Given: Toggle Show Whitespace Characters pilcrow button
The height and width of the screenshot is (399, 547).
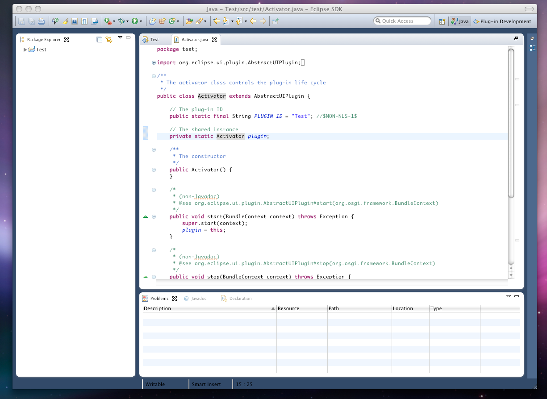Looking at the screenshot, I should 84,21.
